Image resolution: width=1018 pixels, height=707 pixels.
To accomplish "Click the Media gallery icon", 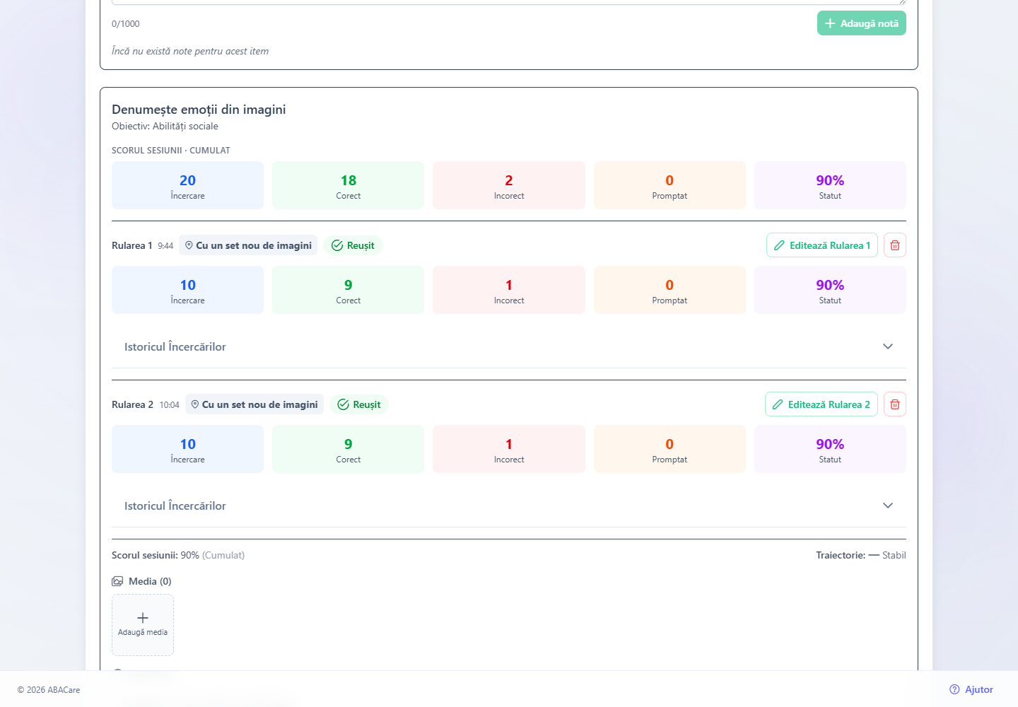I will tap(117, 581).
